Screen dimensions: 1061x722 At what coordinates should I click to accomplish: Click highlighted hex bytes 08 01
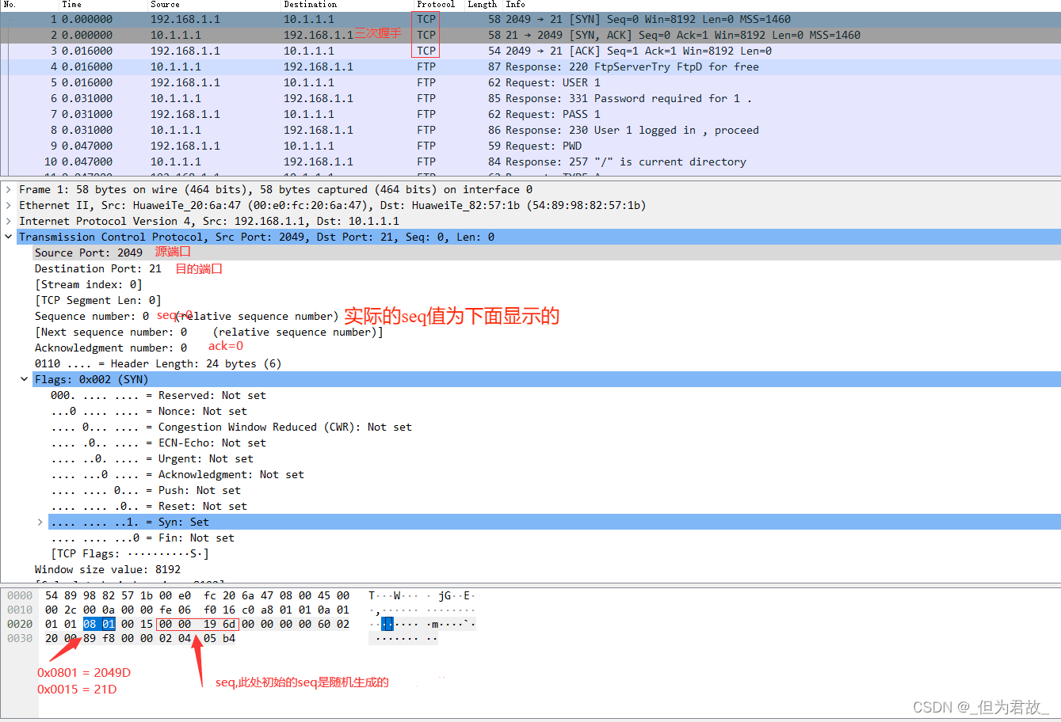coord(99,624)
